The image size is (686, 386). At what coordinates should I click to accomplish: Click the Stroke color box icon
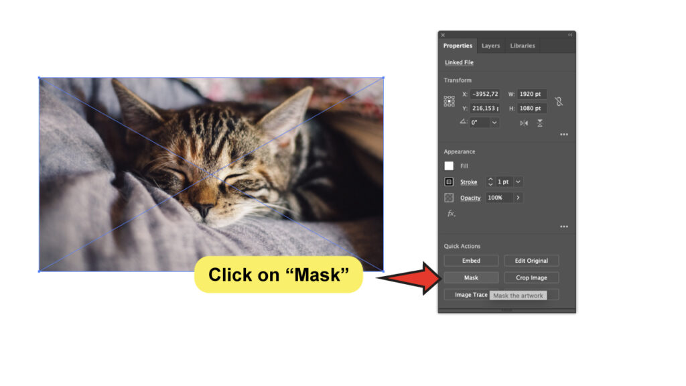[x=449, y=182]
